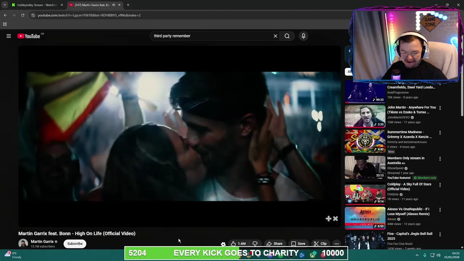Viewport: 464px width, 261px height.
Task: Open the YouTube hamburger guide menu
Action: coord(9,36)
